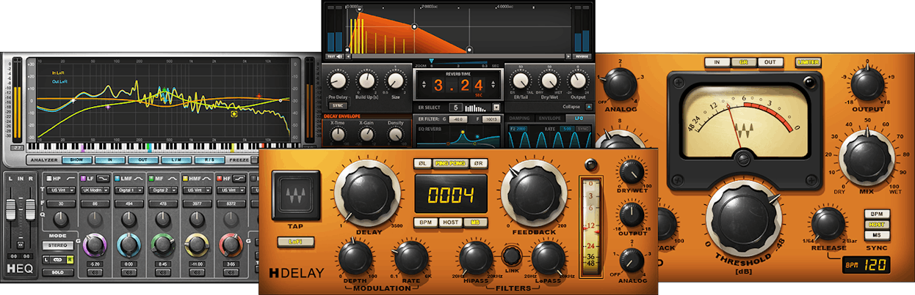This screenshot has width=915, height=295.
Task: Click the H-Delay Feedback knob
Action: coord(535,193)
